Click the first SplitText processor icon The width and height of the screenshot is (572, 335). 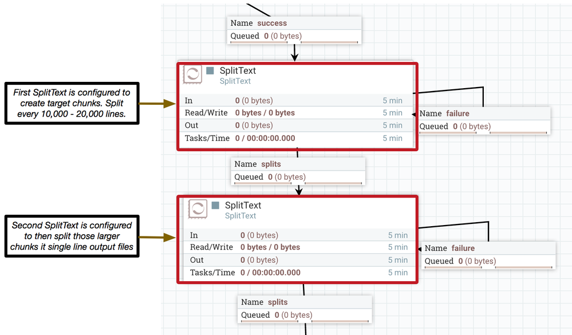[192, 74]
